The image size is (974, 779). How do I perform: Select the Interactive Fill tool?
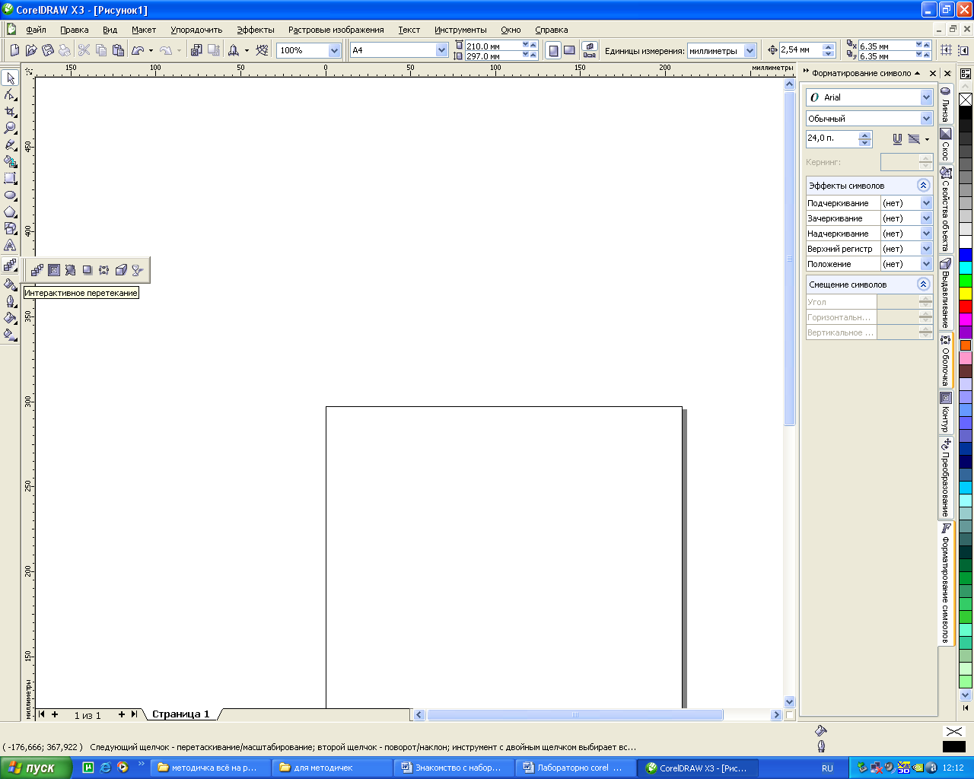tap(10, 334)
